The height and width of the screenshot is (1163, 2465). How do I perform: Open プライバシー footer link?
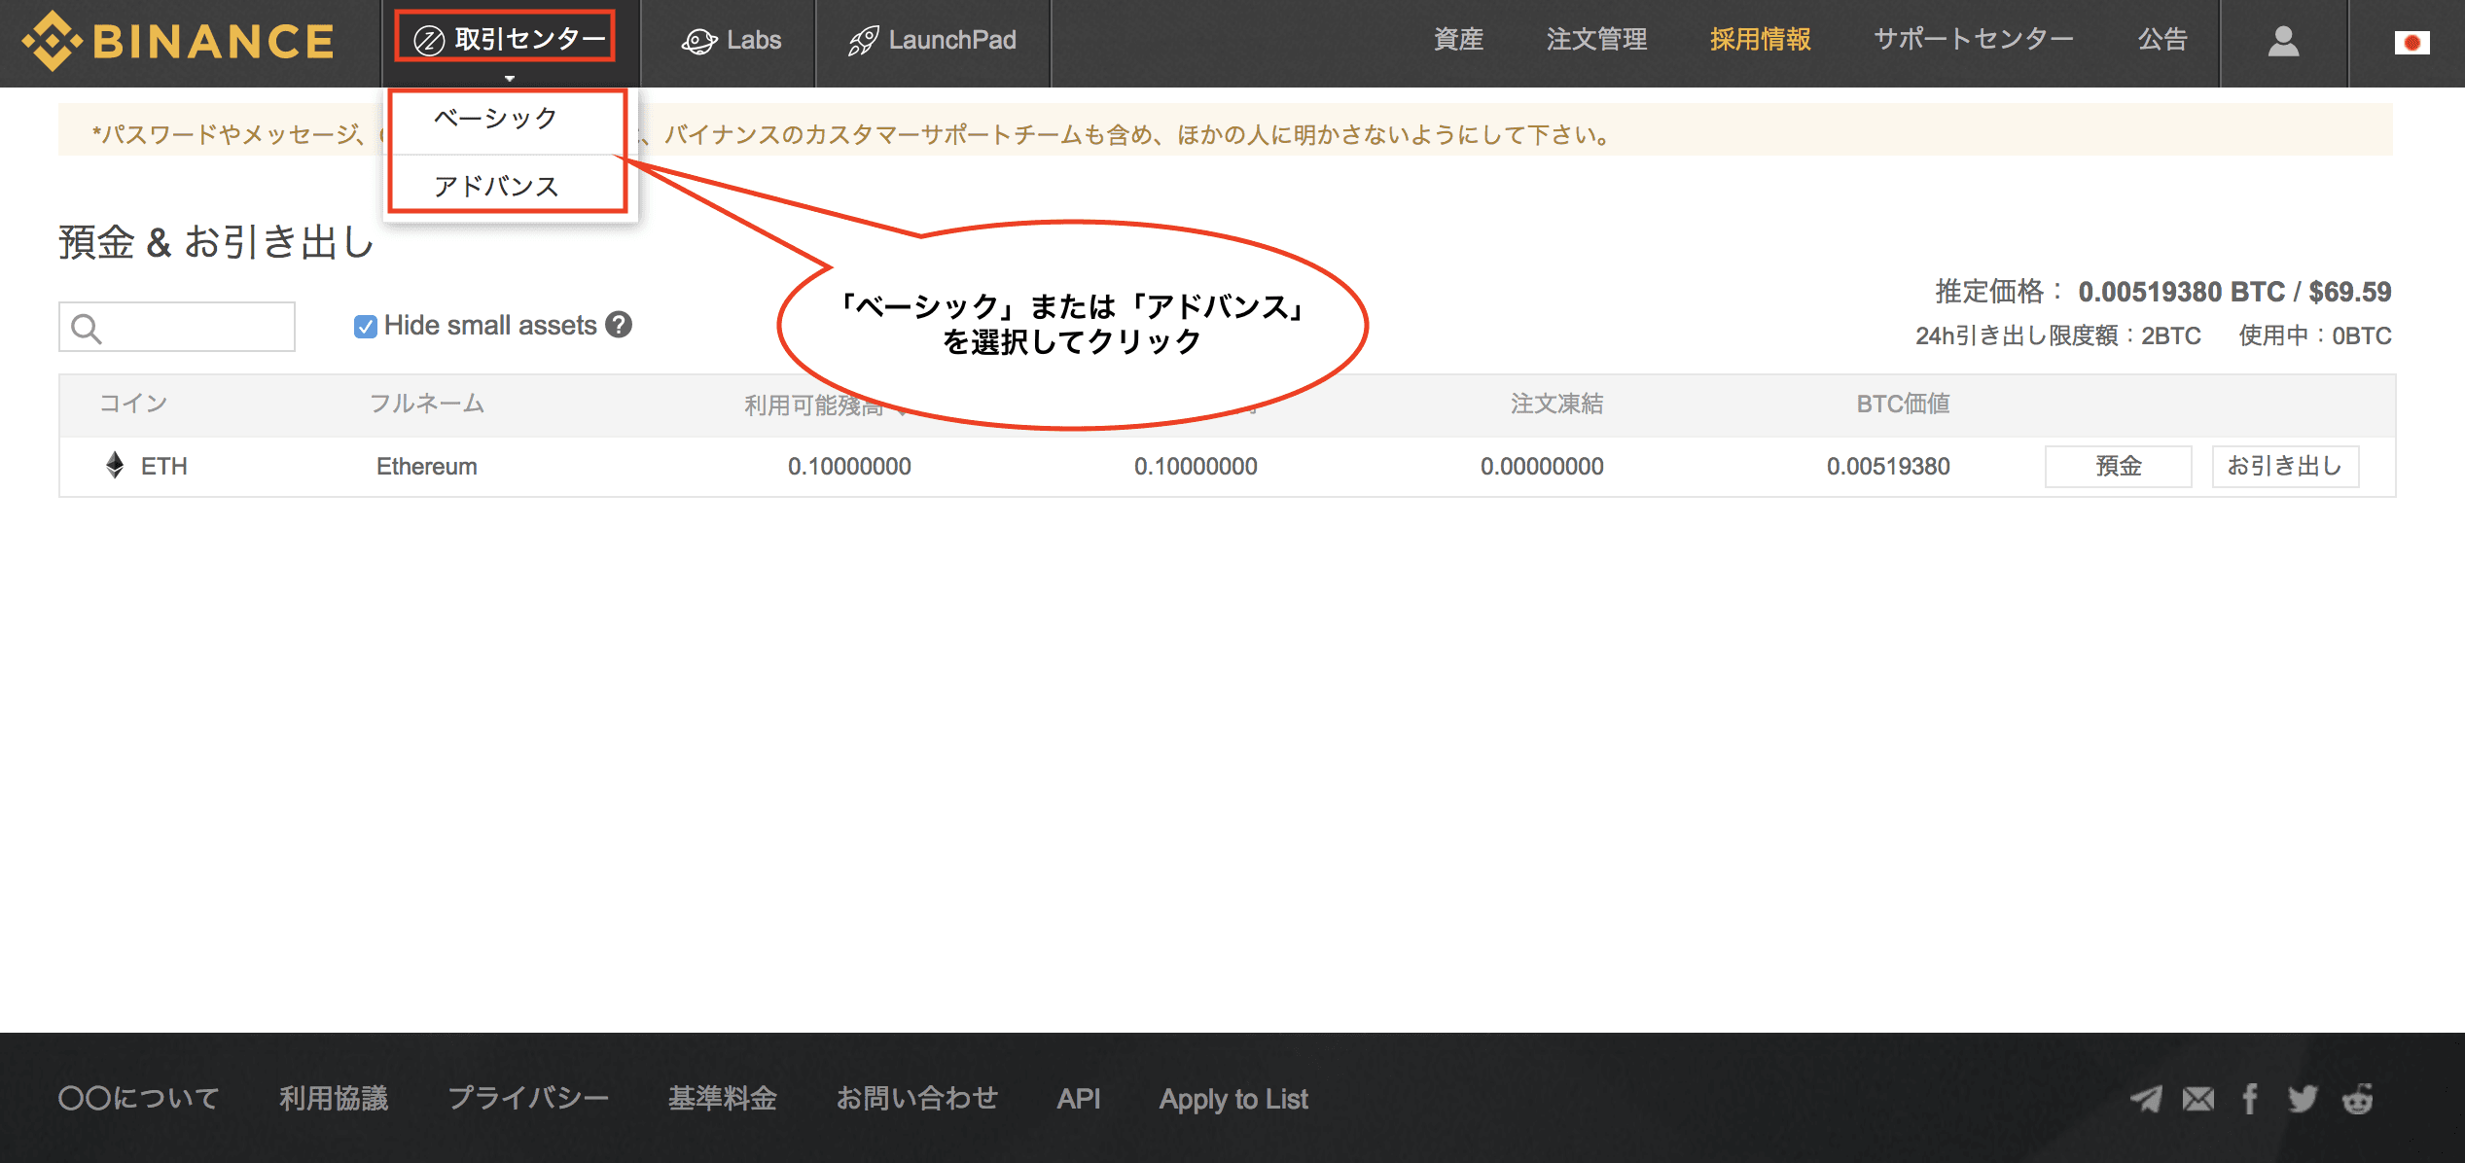click(528, 1099)
